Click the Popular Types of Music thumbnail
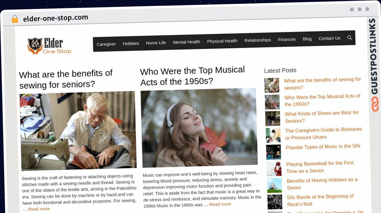This screenshot has height=213, width=381. 273,152
